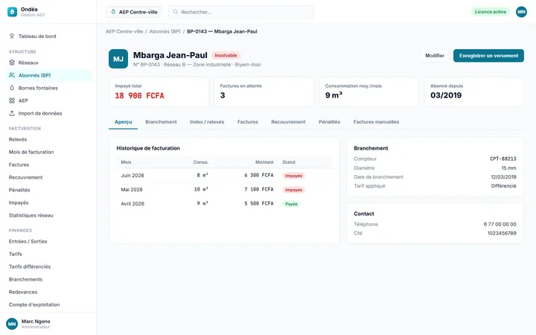Viewport: 536px width, 335px height.
Task: Open Recouvrement in sidebar menu
Action: click(x=25, y=177)
